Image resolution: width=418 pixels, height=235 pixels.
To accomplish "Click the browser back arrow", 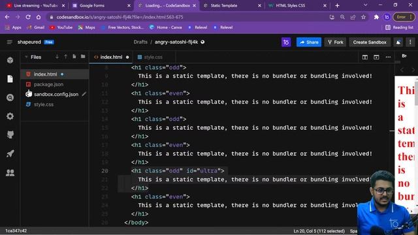I will [x=7, y=17].
